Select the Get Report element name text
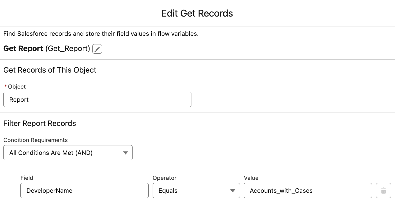395x203 pixels. tap(23, 48)
